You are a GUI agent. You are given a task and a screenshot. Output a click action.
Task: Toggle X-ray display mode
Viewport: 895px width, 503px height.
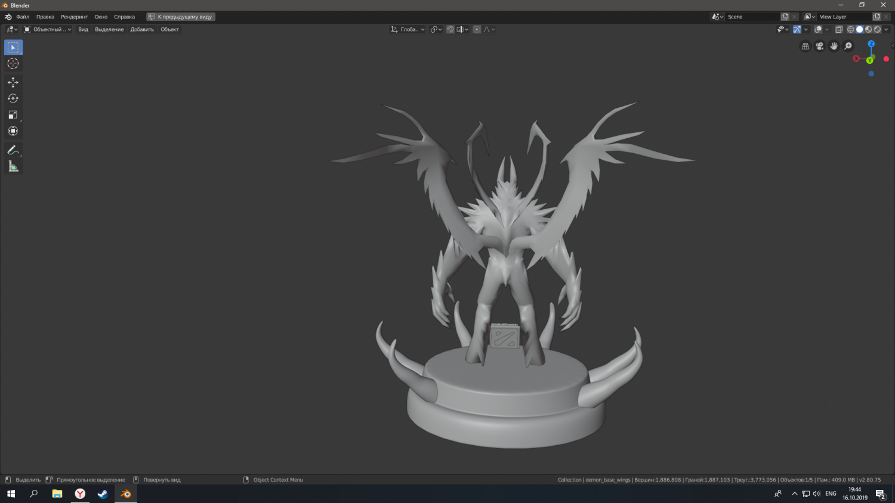point(838,29)
